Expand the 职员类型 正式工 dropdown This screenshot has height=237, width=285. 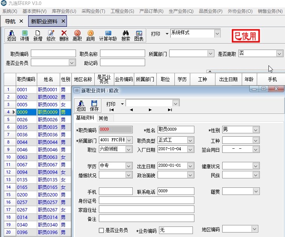pyautogui.click(x=190, y=140)
